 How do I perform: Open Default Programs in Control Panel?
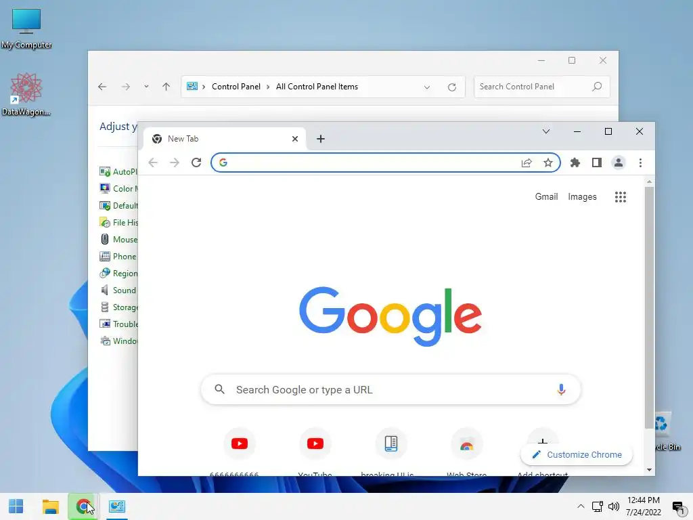coord(118,206)
